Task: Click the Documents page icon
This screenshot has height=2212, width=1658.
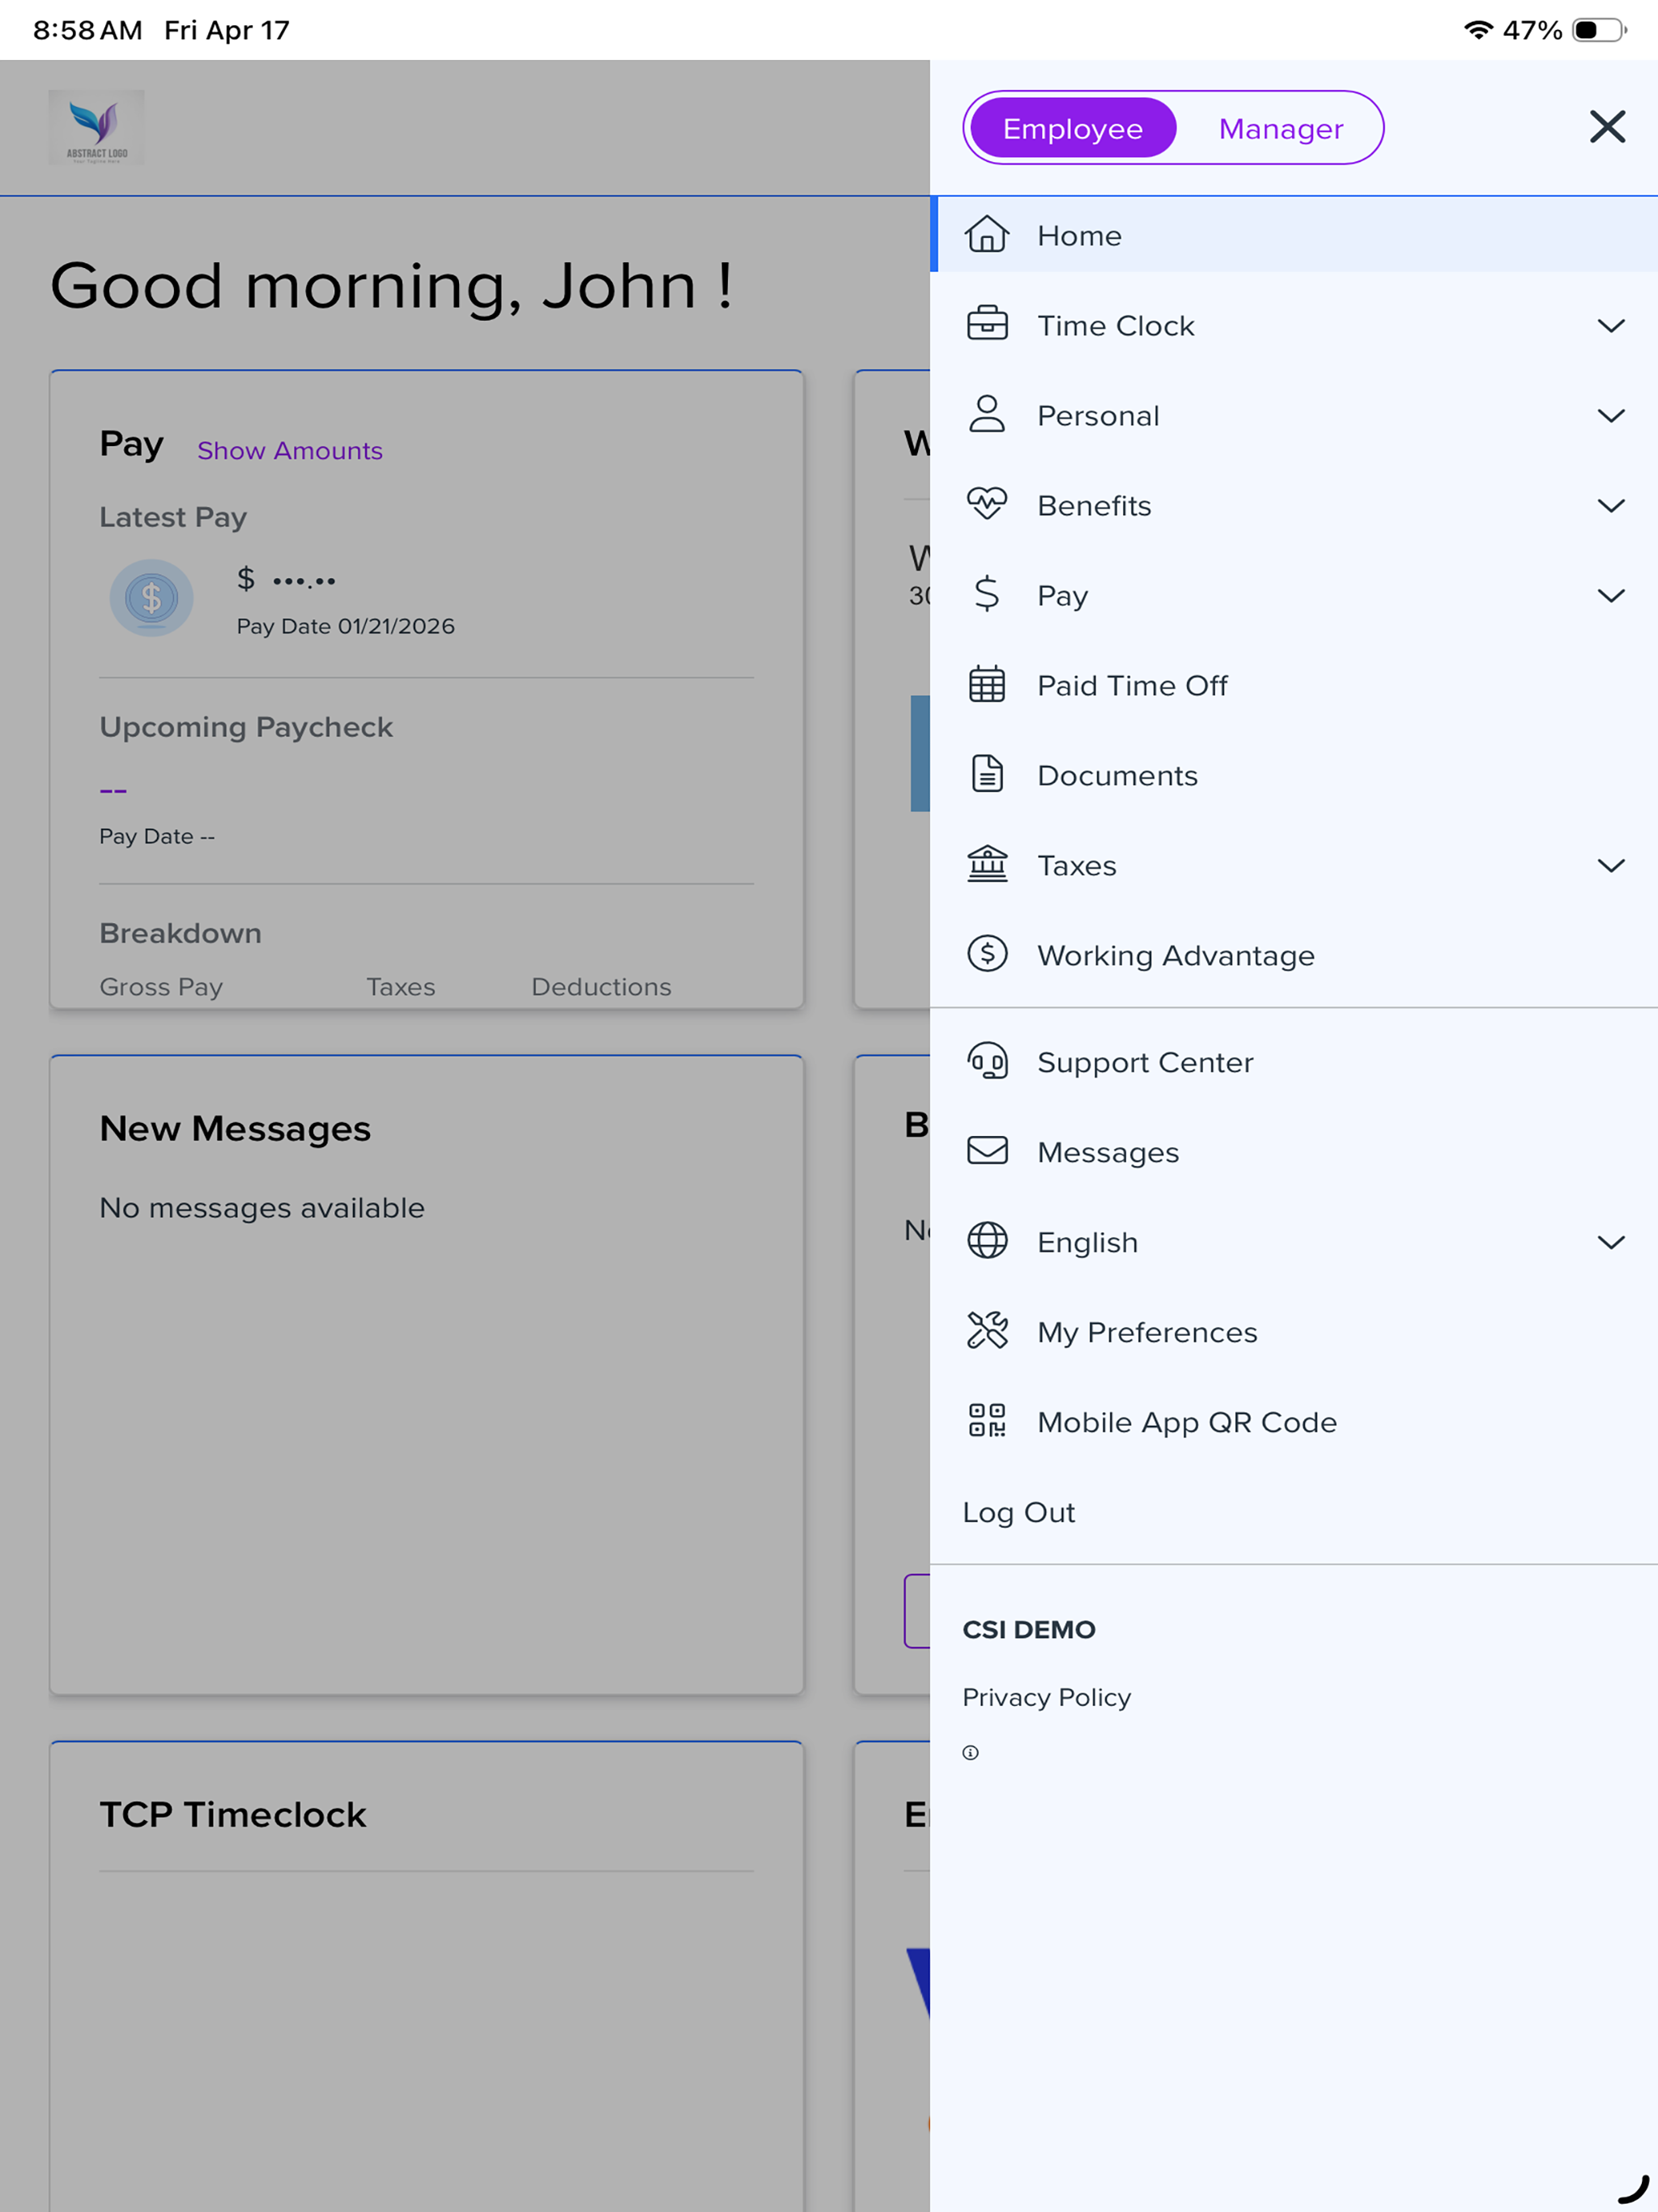Action: [x=986, y=774]
